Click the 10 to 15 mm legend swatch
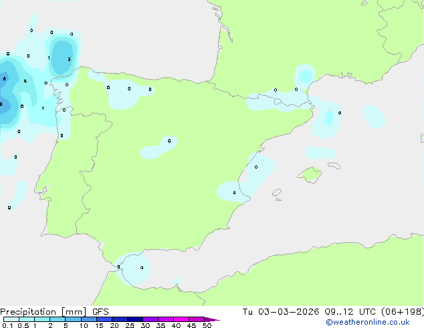 [x=89, y=319]
